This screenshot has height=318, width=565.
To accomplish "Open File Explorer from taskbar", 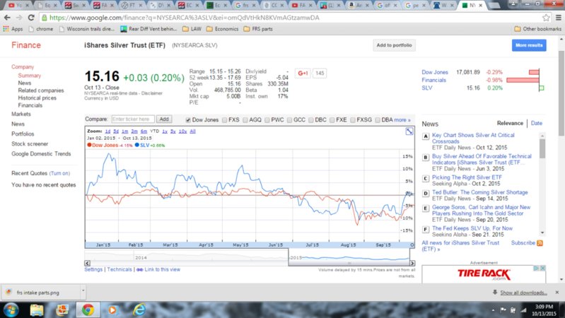I will pos(36,310).
